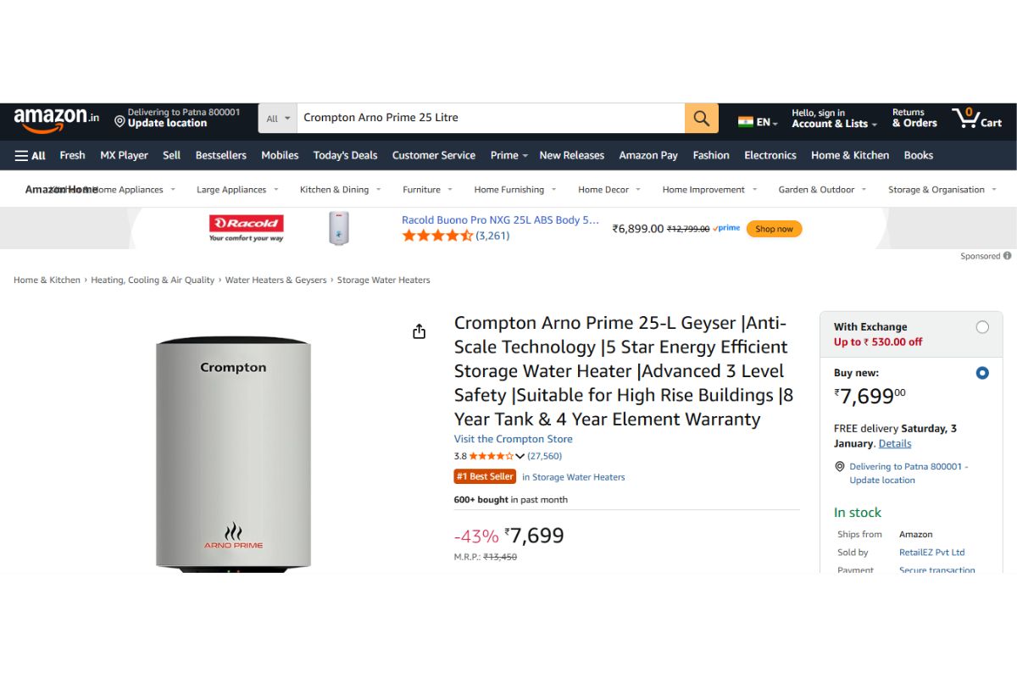Select the With Exchange radio option
This screenshot has height=678, width=1017.
tap(982, 327)
